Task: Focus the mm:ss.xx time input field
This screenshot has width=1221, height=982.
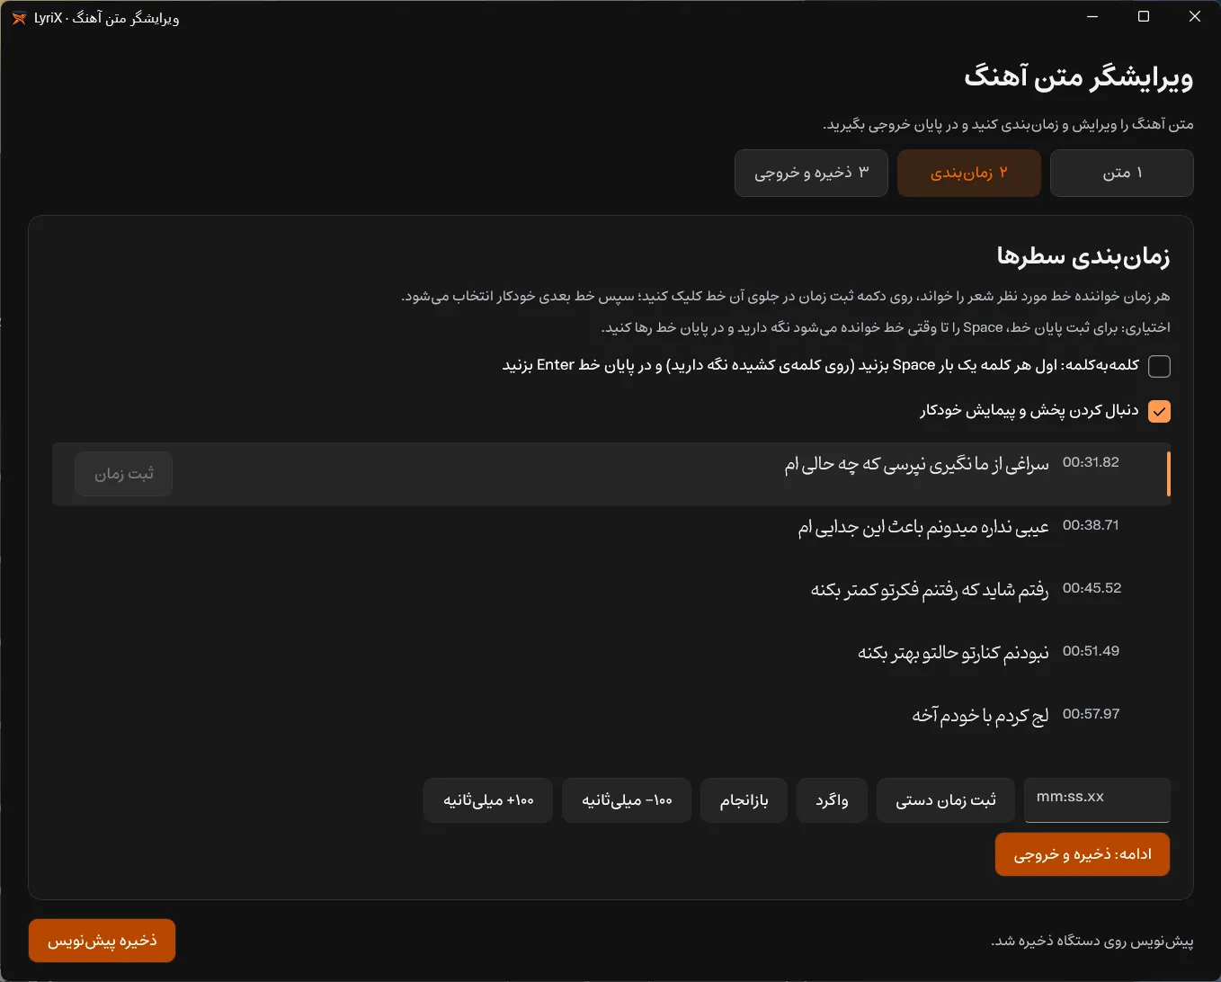Action: (x=1097, y=799)
